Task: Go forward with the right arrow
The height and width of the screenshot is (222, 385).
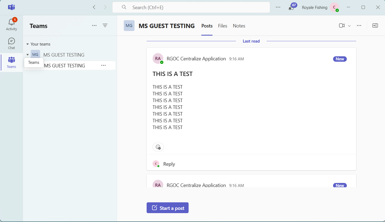Action: coord(105,7)
